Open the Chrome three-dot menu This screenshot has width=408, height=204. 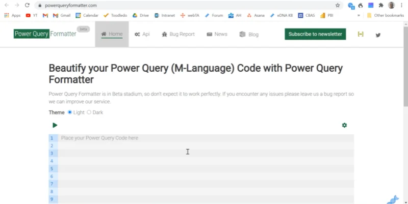(x=401, y=5)
